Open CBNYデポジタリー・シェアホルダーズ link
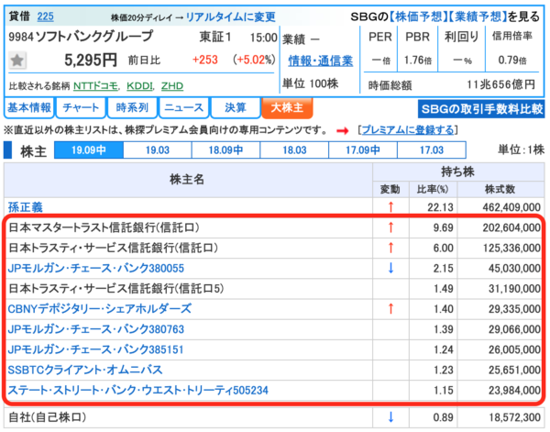The width and height of the screenshot is (550, 432). click(x=100, y=309)
